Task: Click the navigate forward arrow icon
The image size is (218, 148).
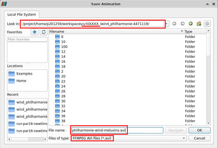Action: (x=182, y=24)
